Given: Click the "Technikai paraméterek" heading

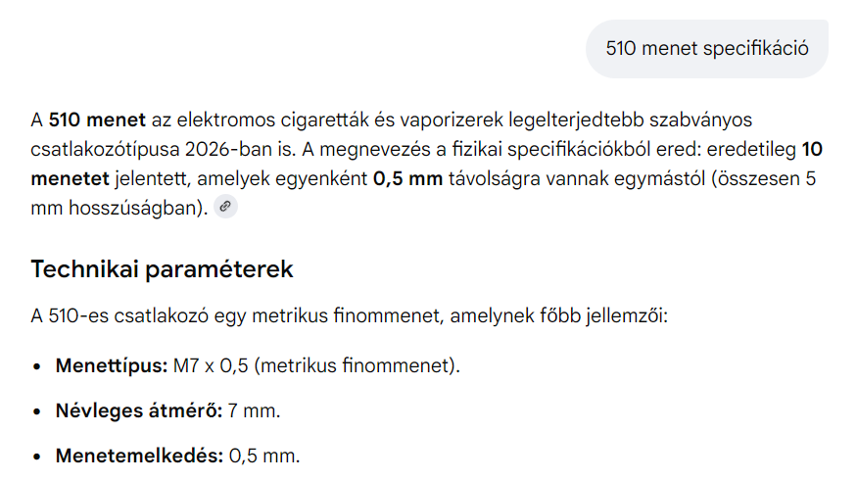Looking at the screenshot, I should 162,268.
